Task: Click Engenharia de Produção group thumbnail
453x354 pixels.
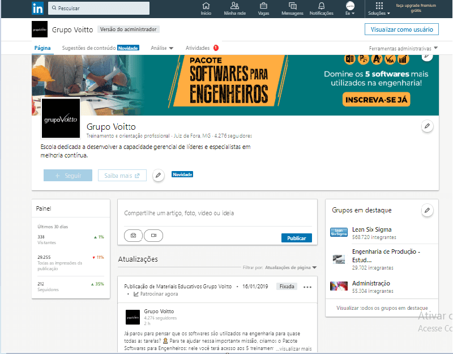Action: click(339, 259)
